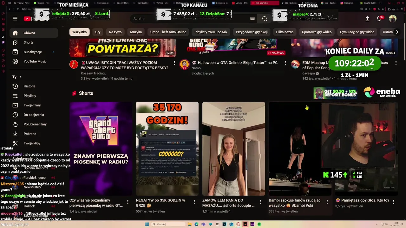Open the notifications bell

[379, 19]
